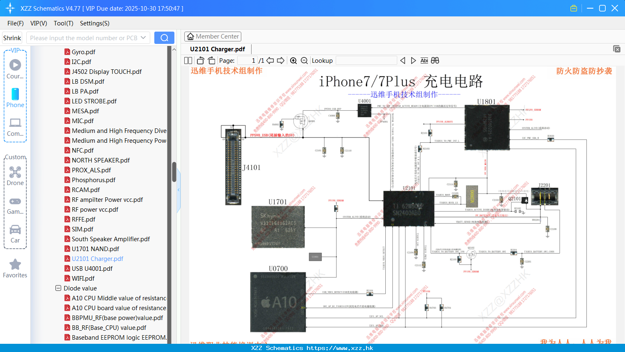
Task: Select the Computer category
Action: pos(15,127)
